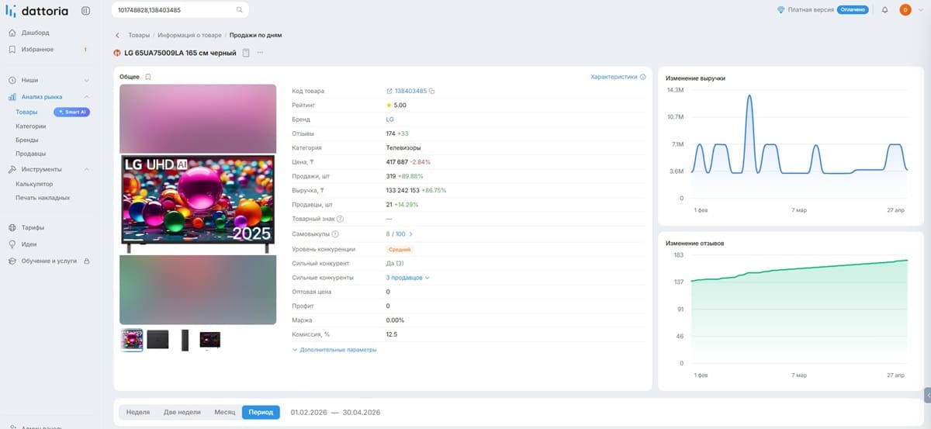The height and width of the screenshot is (429, 931).
Task: Collapse the sidebar with the toggle icon
Action: [85, 10]
